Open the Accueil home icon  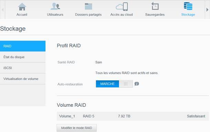tap(22, 7)
